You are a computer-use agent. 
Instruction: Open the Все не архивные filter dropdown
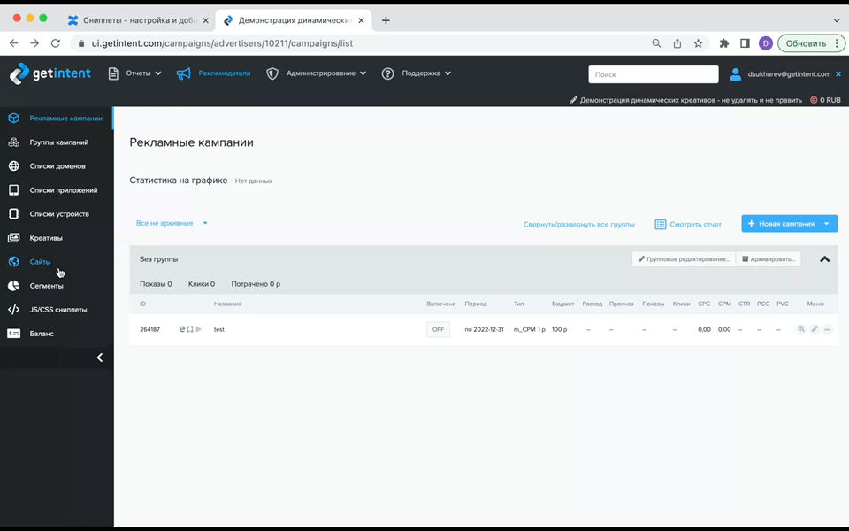point(172,223)
